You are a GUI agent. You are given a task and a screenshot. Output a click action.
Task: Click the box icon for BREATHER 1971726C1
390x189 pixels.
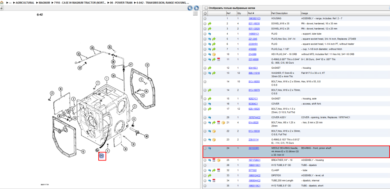pos(218,160)
